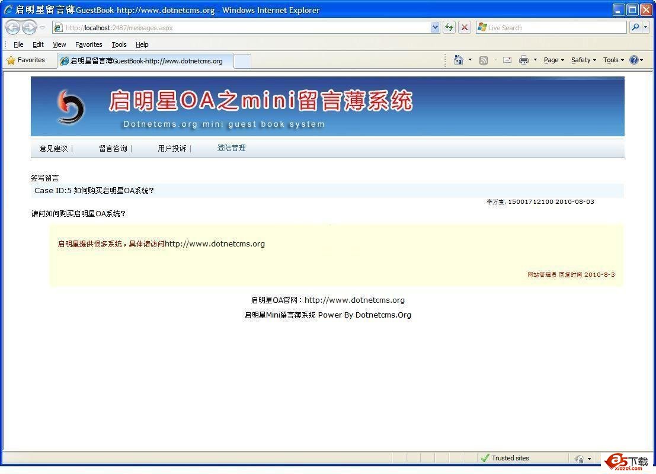Screen dimensions: 656x474
Task: Expand the Print options dropdown arrow
Action: pyautogui.click(x=535, y=60)
